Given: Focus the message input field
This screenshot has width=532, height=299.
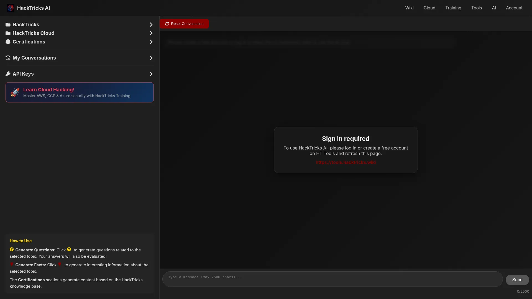Looking at the screenshot, I should (x=332, y=279).
